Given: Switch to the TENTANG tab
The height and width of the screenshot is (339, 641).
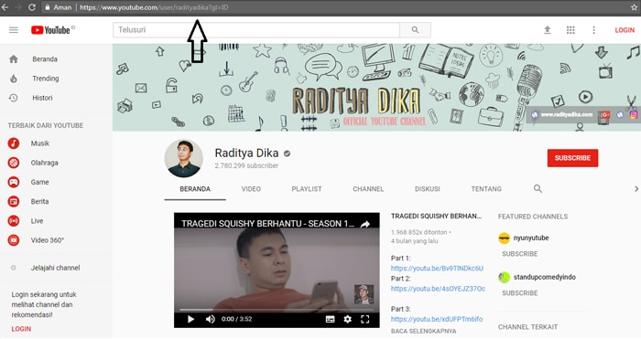Looking at the screenshot, I should tap(486, 189).
